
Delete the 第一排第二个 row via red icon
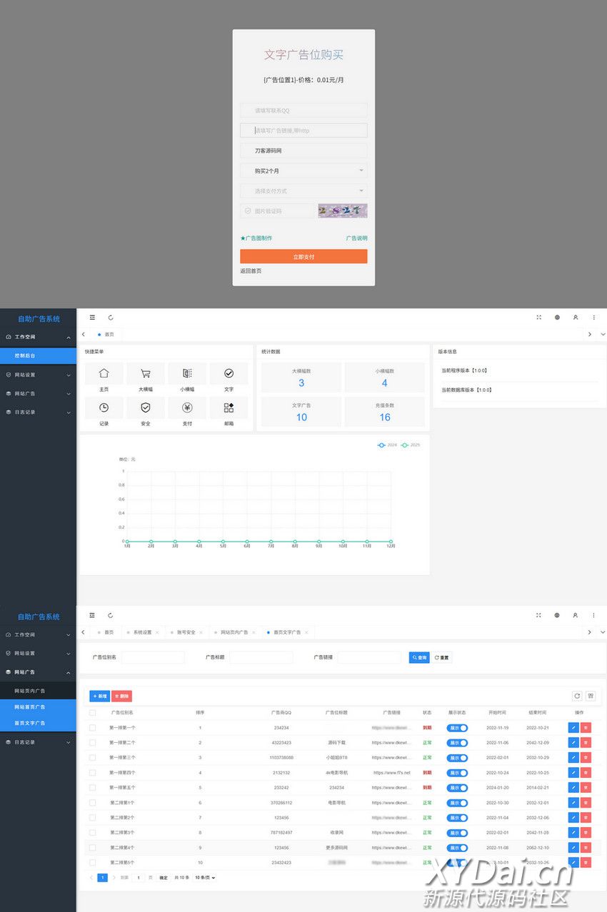coord(586,743)
